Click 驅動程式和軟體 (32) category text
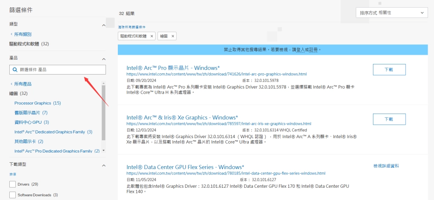434x200 pixels. 29,44
